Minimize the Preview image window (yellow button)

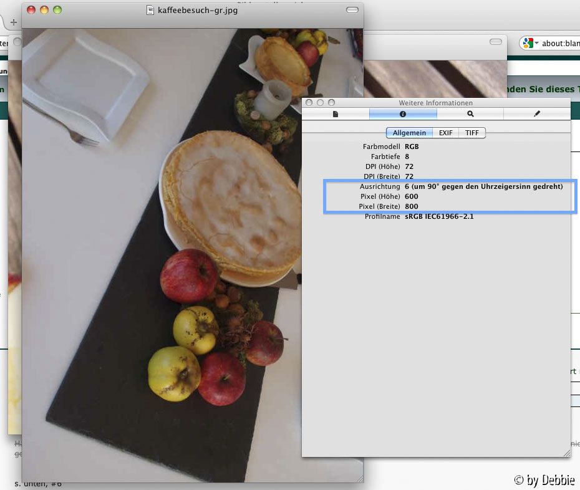pyautogui.click(x=44, y=10)
